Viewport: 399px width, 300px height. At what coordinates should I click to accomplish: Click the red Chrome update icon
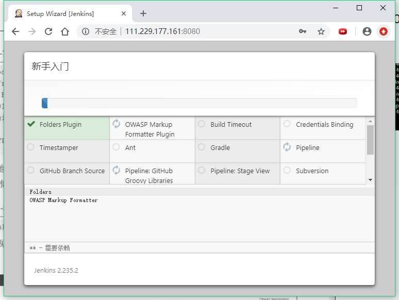(x=384, y=31)
